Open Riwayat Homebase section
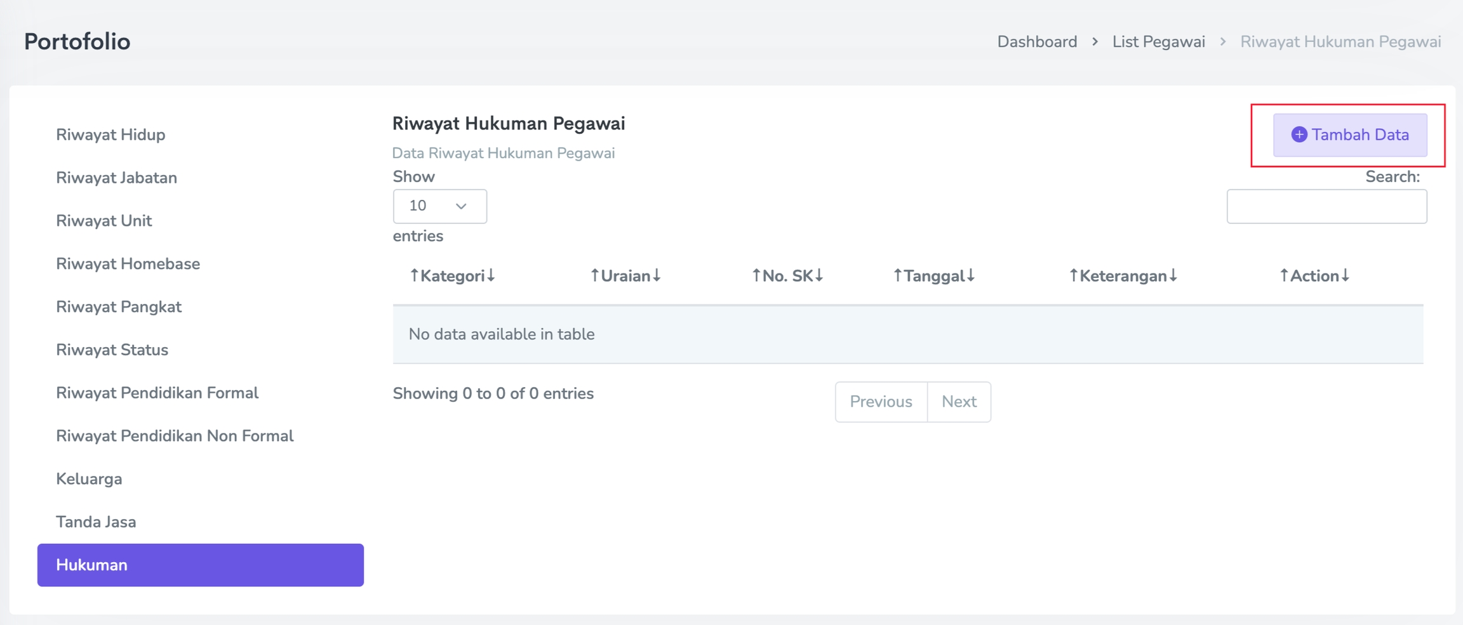Screen dimensions: 1463x625 (128, 264)
